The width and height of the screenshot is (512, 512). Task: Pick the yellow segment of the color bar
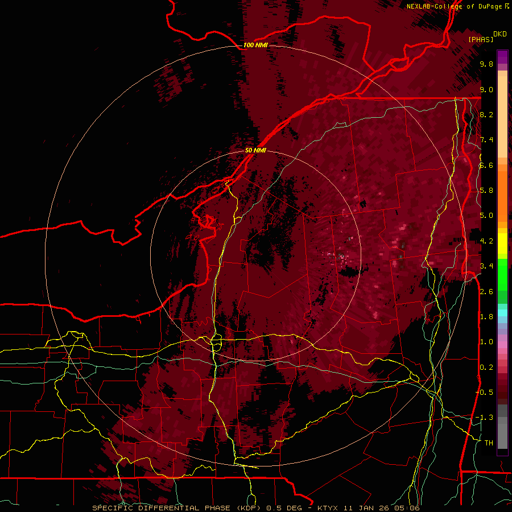click(x=502, y=243)
